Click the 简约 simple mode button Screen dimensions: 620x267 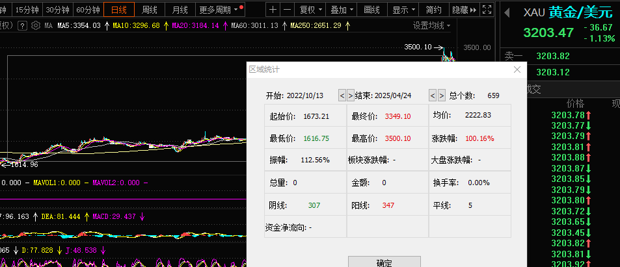click(x=434, y=10)
